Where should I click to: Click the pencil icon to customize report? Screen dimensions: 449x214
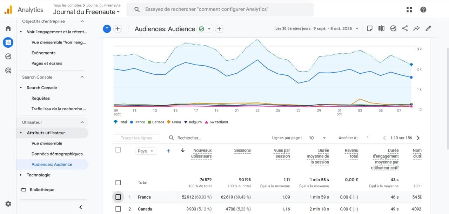pos(428,28)
